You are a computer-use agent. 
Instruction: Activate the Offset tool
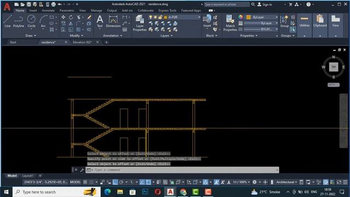pos(89,30)
